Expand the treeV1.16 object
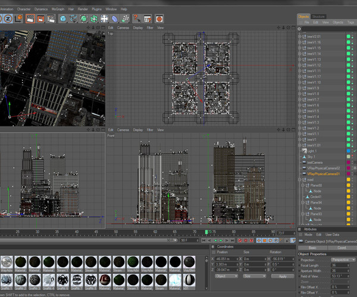The height and width of the screenshot is (297, 357). click(300, 42)
